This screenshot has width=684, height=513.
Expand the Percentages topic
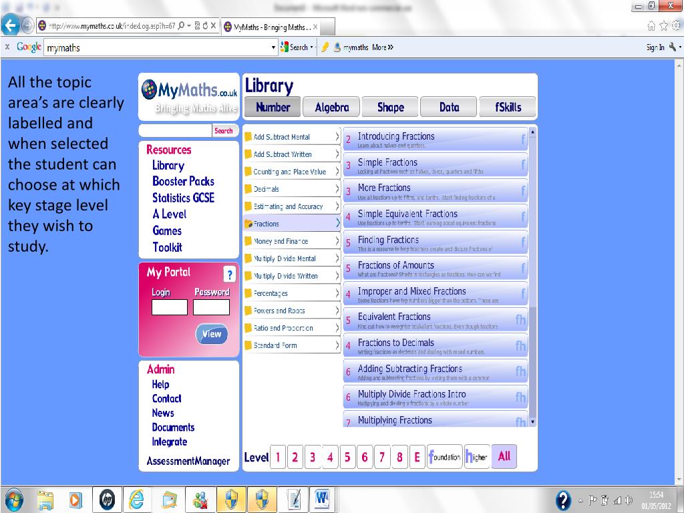292,293
